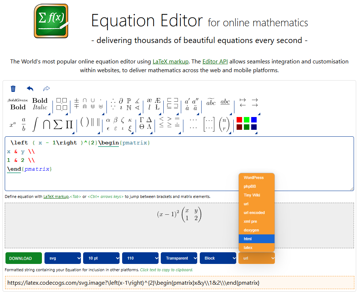Insert the partial derivative symbol group
This screenshot has width=358, height=292.
(121, 101)
